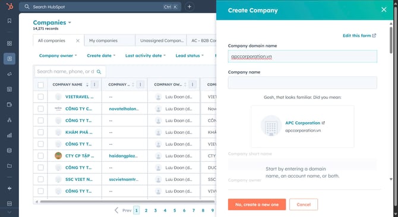Click the Company name input field
398x217 pixels.
[302, 83]
